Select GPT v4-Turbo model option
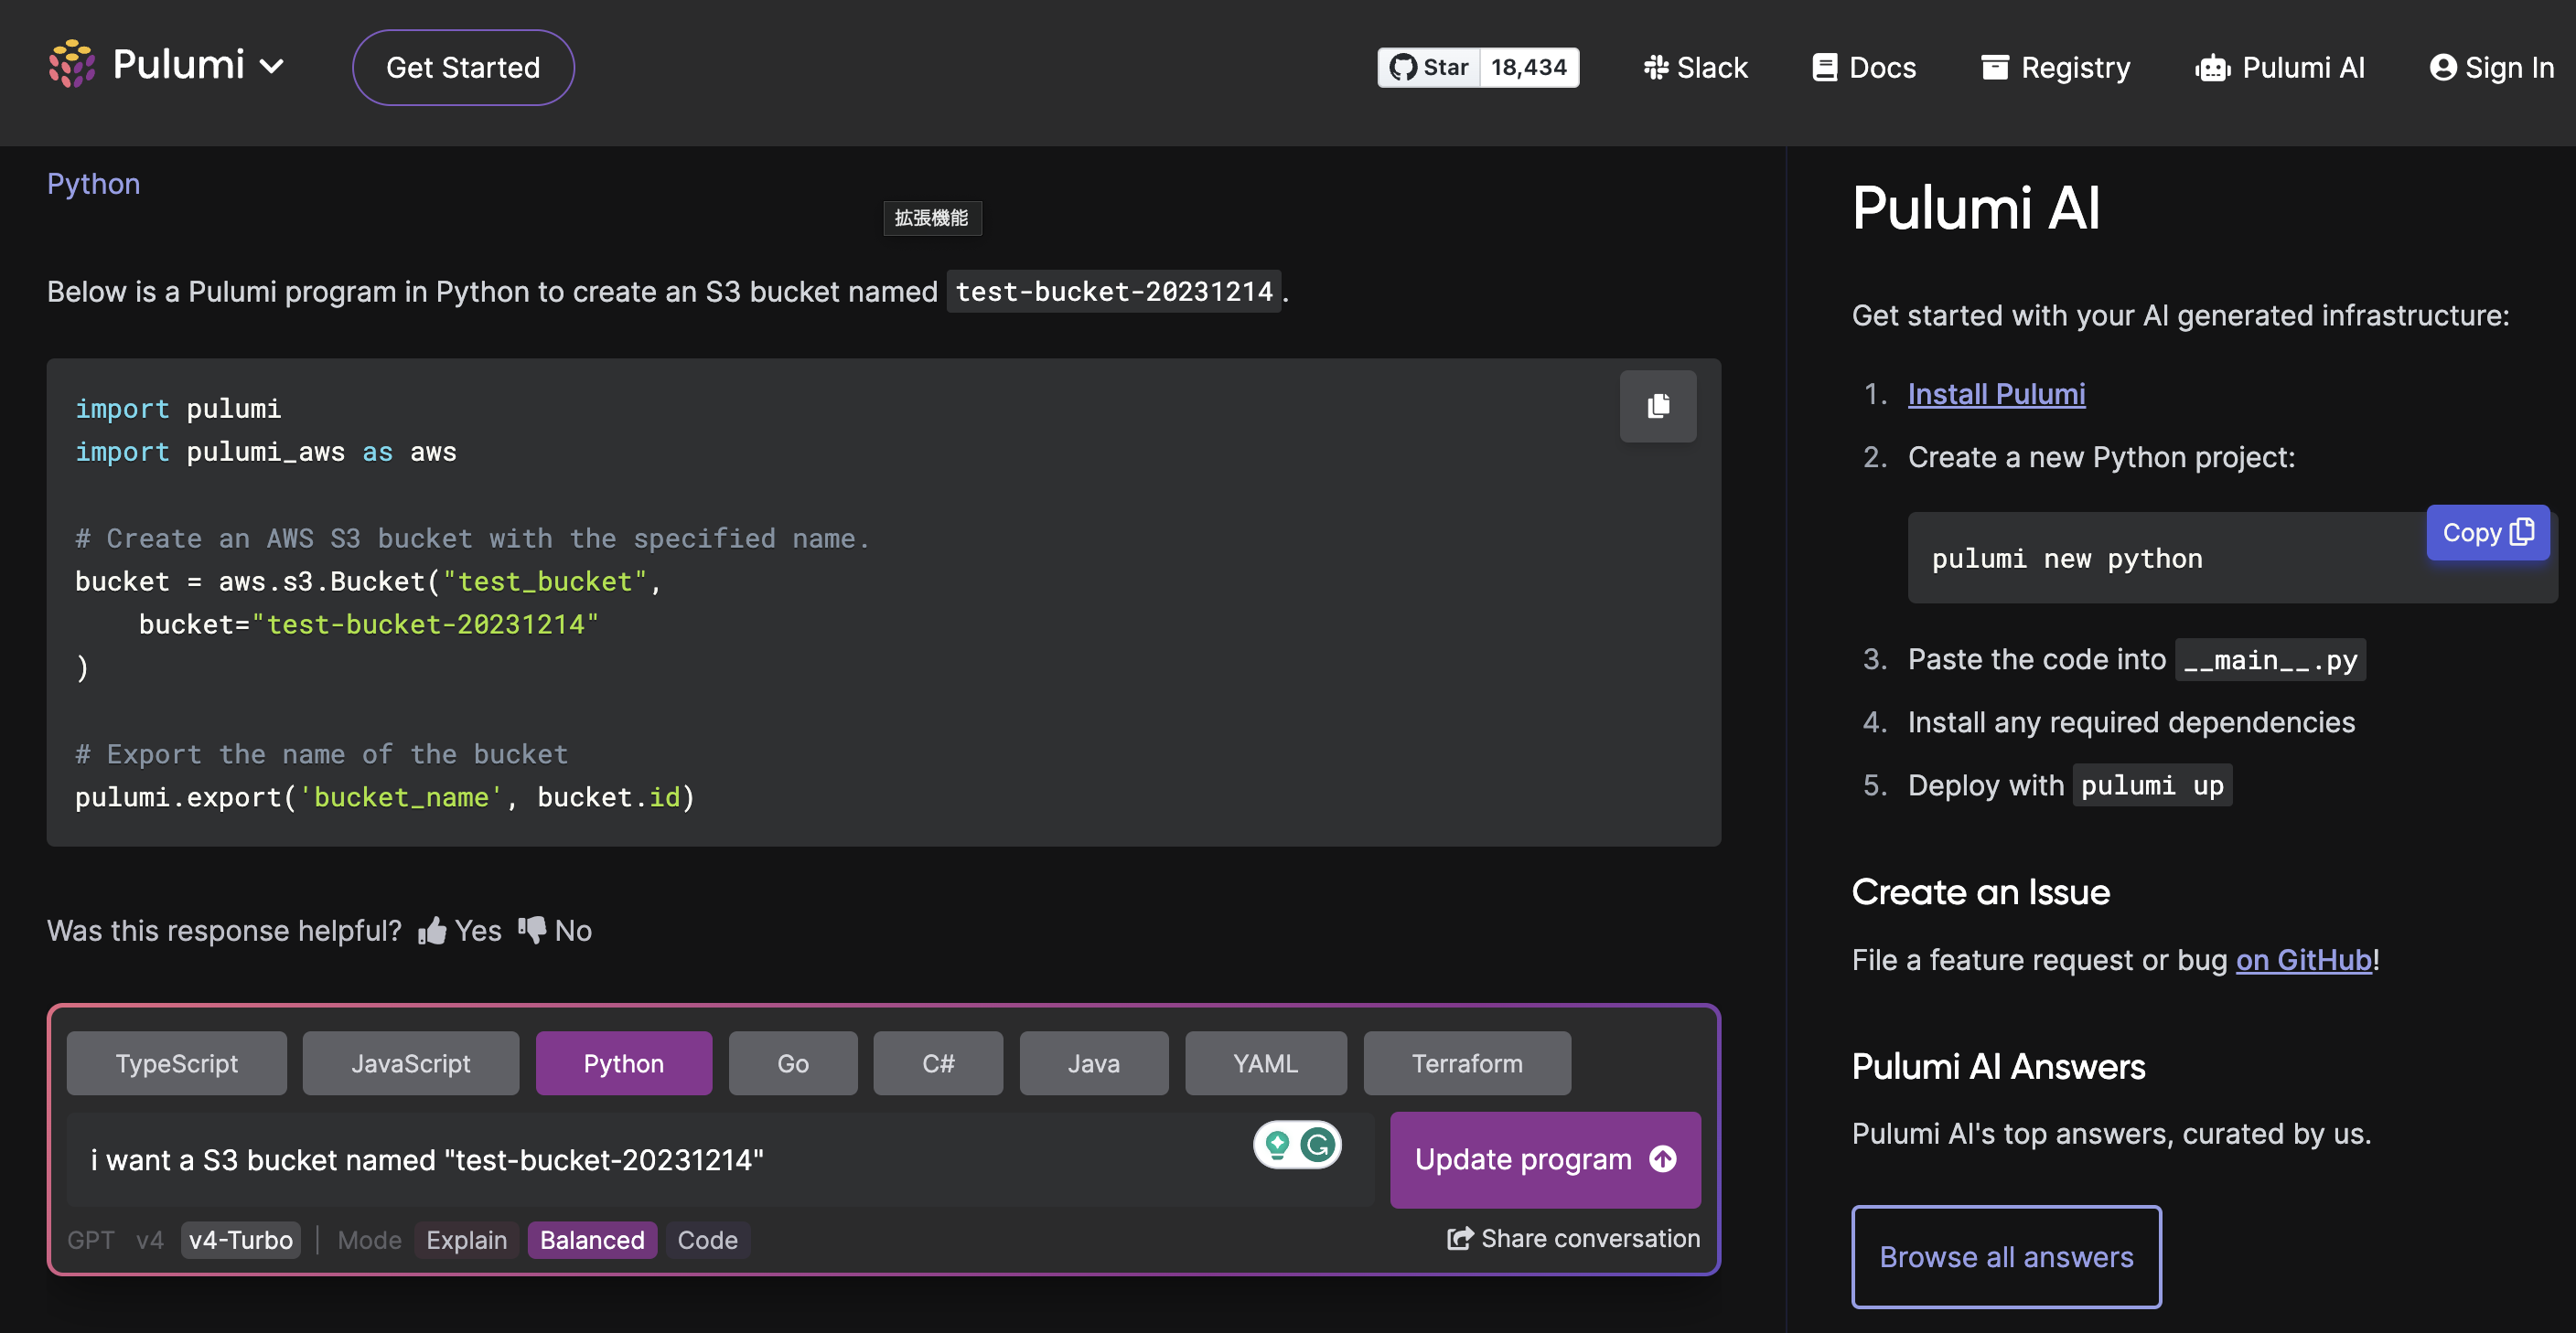 point(241,1240)
